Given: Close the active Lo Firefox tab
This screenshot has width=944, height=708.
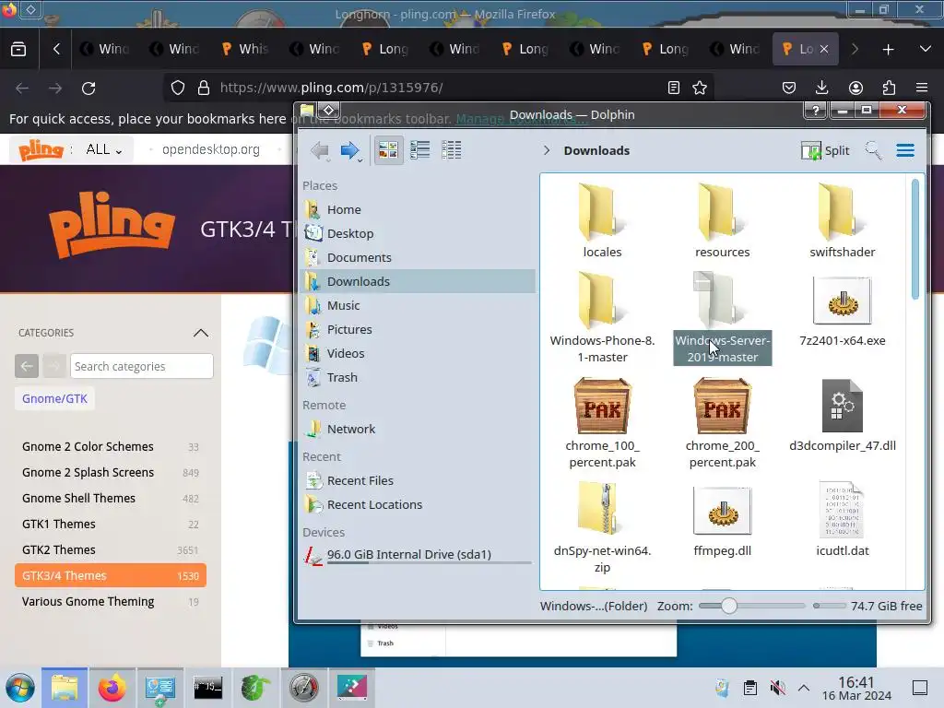Looking at the screenshot, I should 823,49.
